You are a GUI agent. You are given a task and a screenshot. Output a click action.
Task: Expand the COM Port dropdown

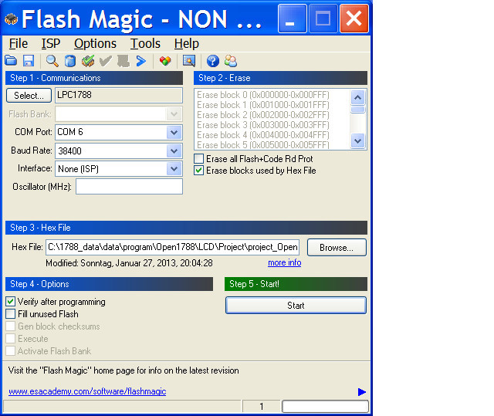(174, 132)
